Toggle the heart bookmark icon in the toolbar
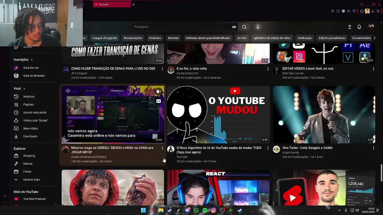Screen dimensions: 383x215 354,11
